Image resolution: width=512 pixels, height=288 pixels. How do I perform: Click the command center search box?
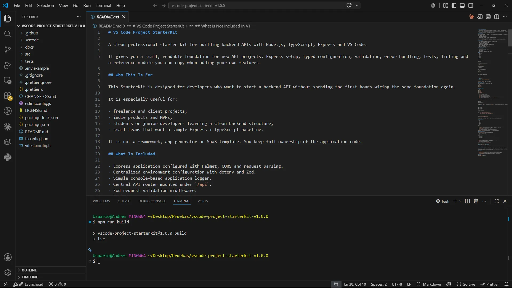(x=256, y=5)
